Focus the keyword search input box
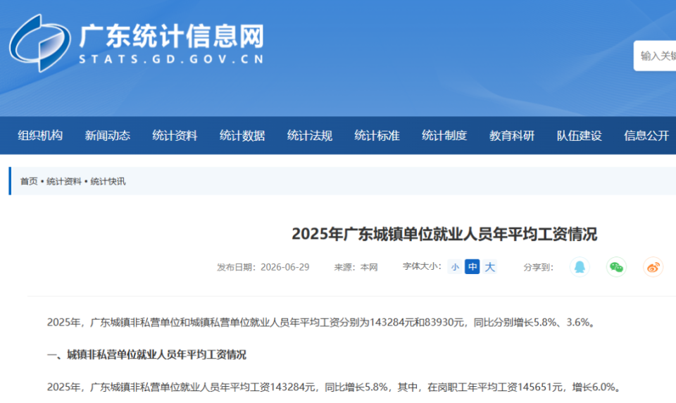Viewport: 676px width, 403px height. 655,56
